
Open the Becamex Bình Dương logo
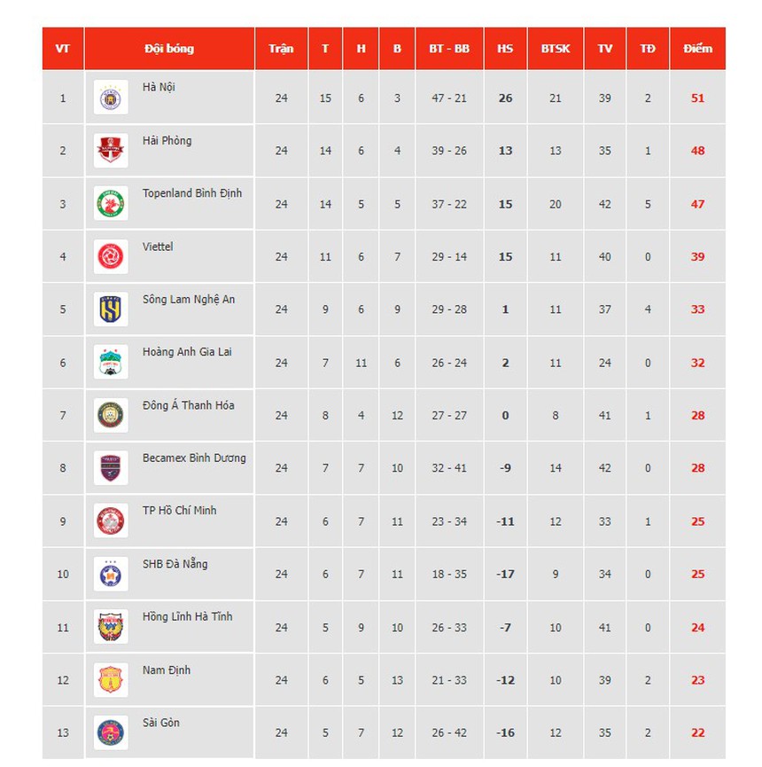(112, 468)
